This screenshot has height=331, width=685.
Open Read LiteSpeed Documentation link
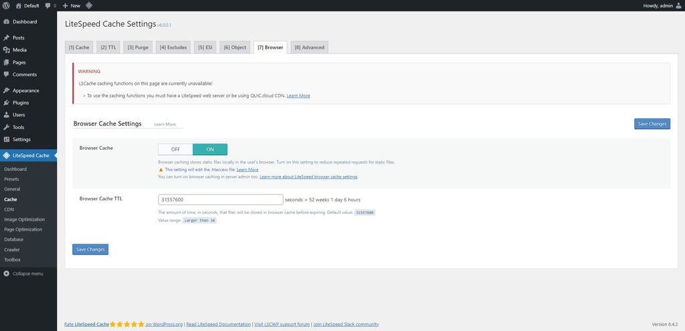point(219,324)
